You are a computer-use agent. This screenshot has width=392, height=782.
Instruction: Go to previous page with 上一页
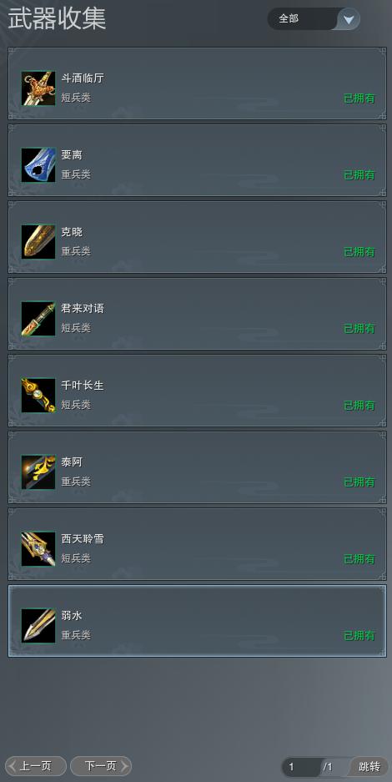click(x=36, y=766)
